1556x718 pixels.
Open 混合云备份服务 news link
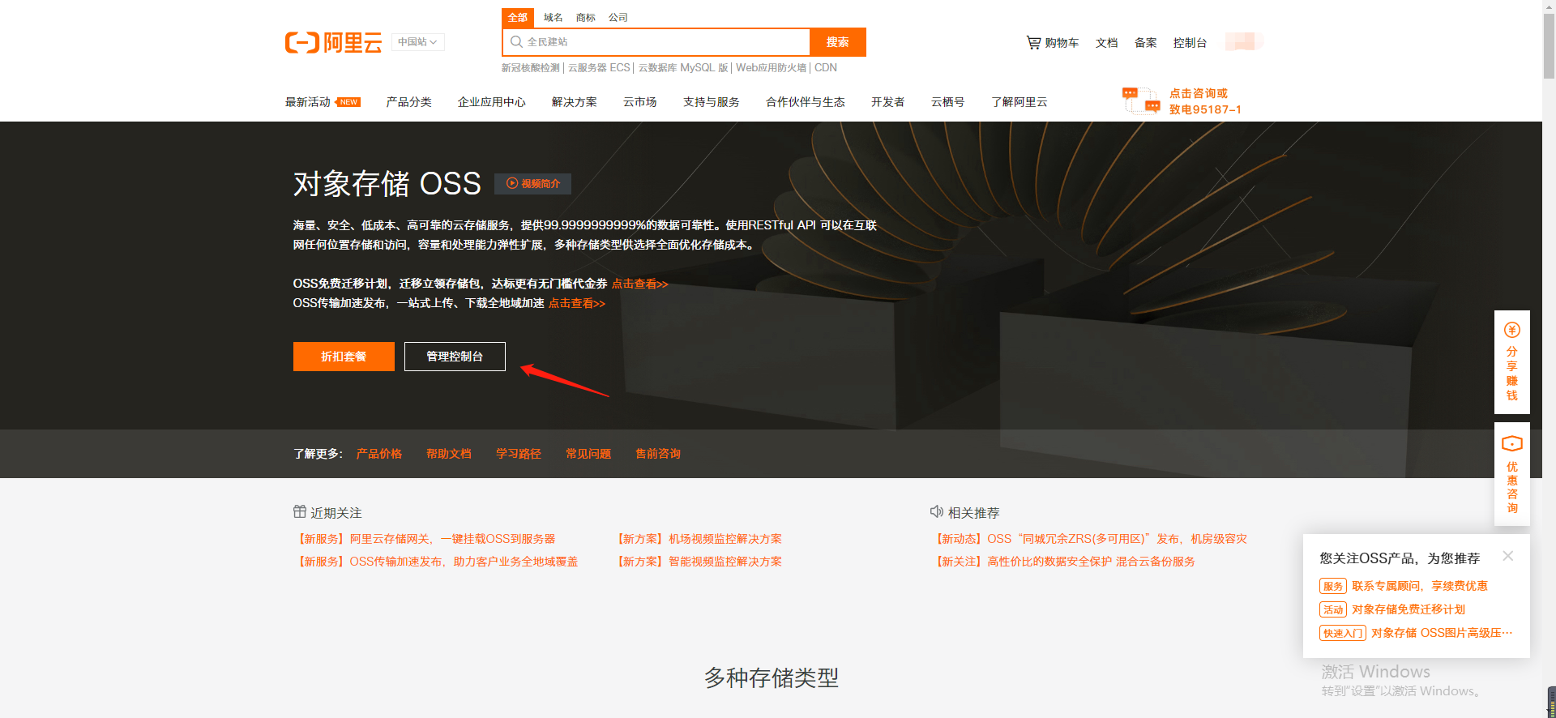click(1063, 562)
